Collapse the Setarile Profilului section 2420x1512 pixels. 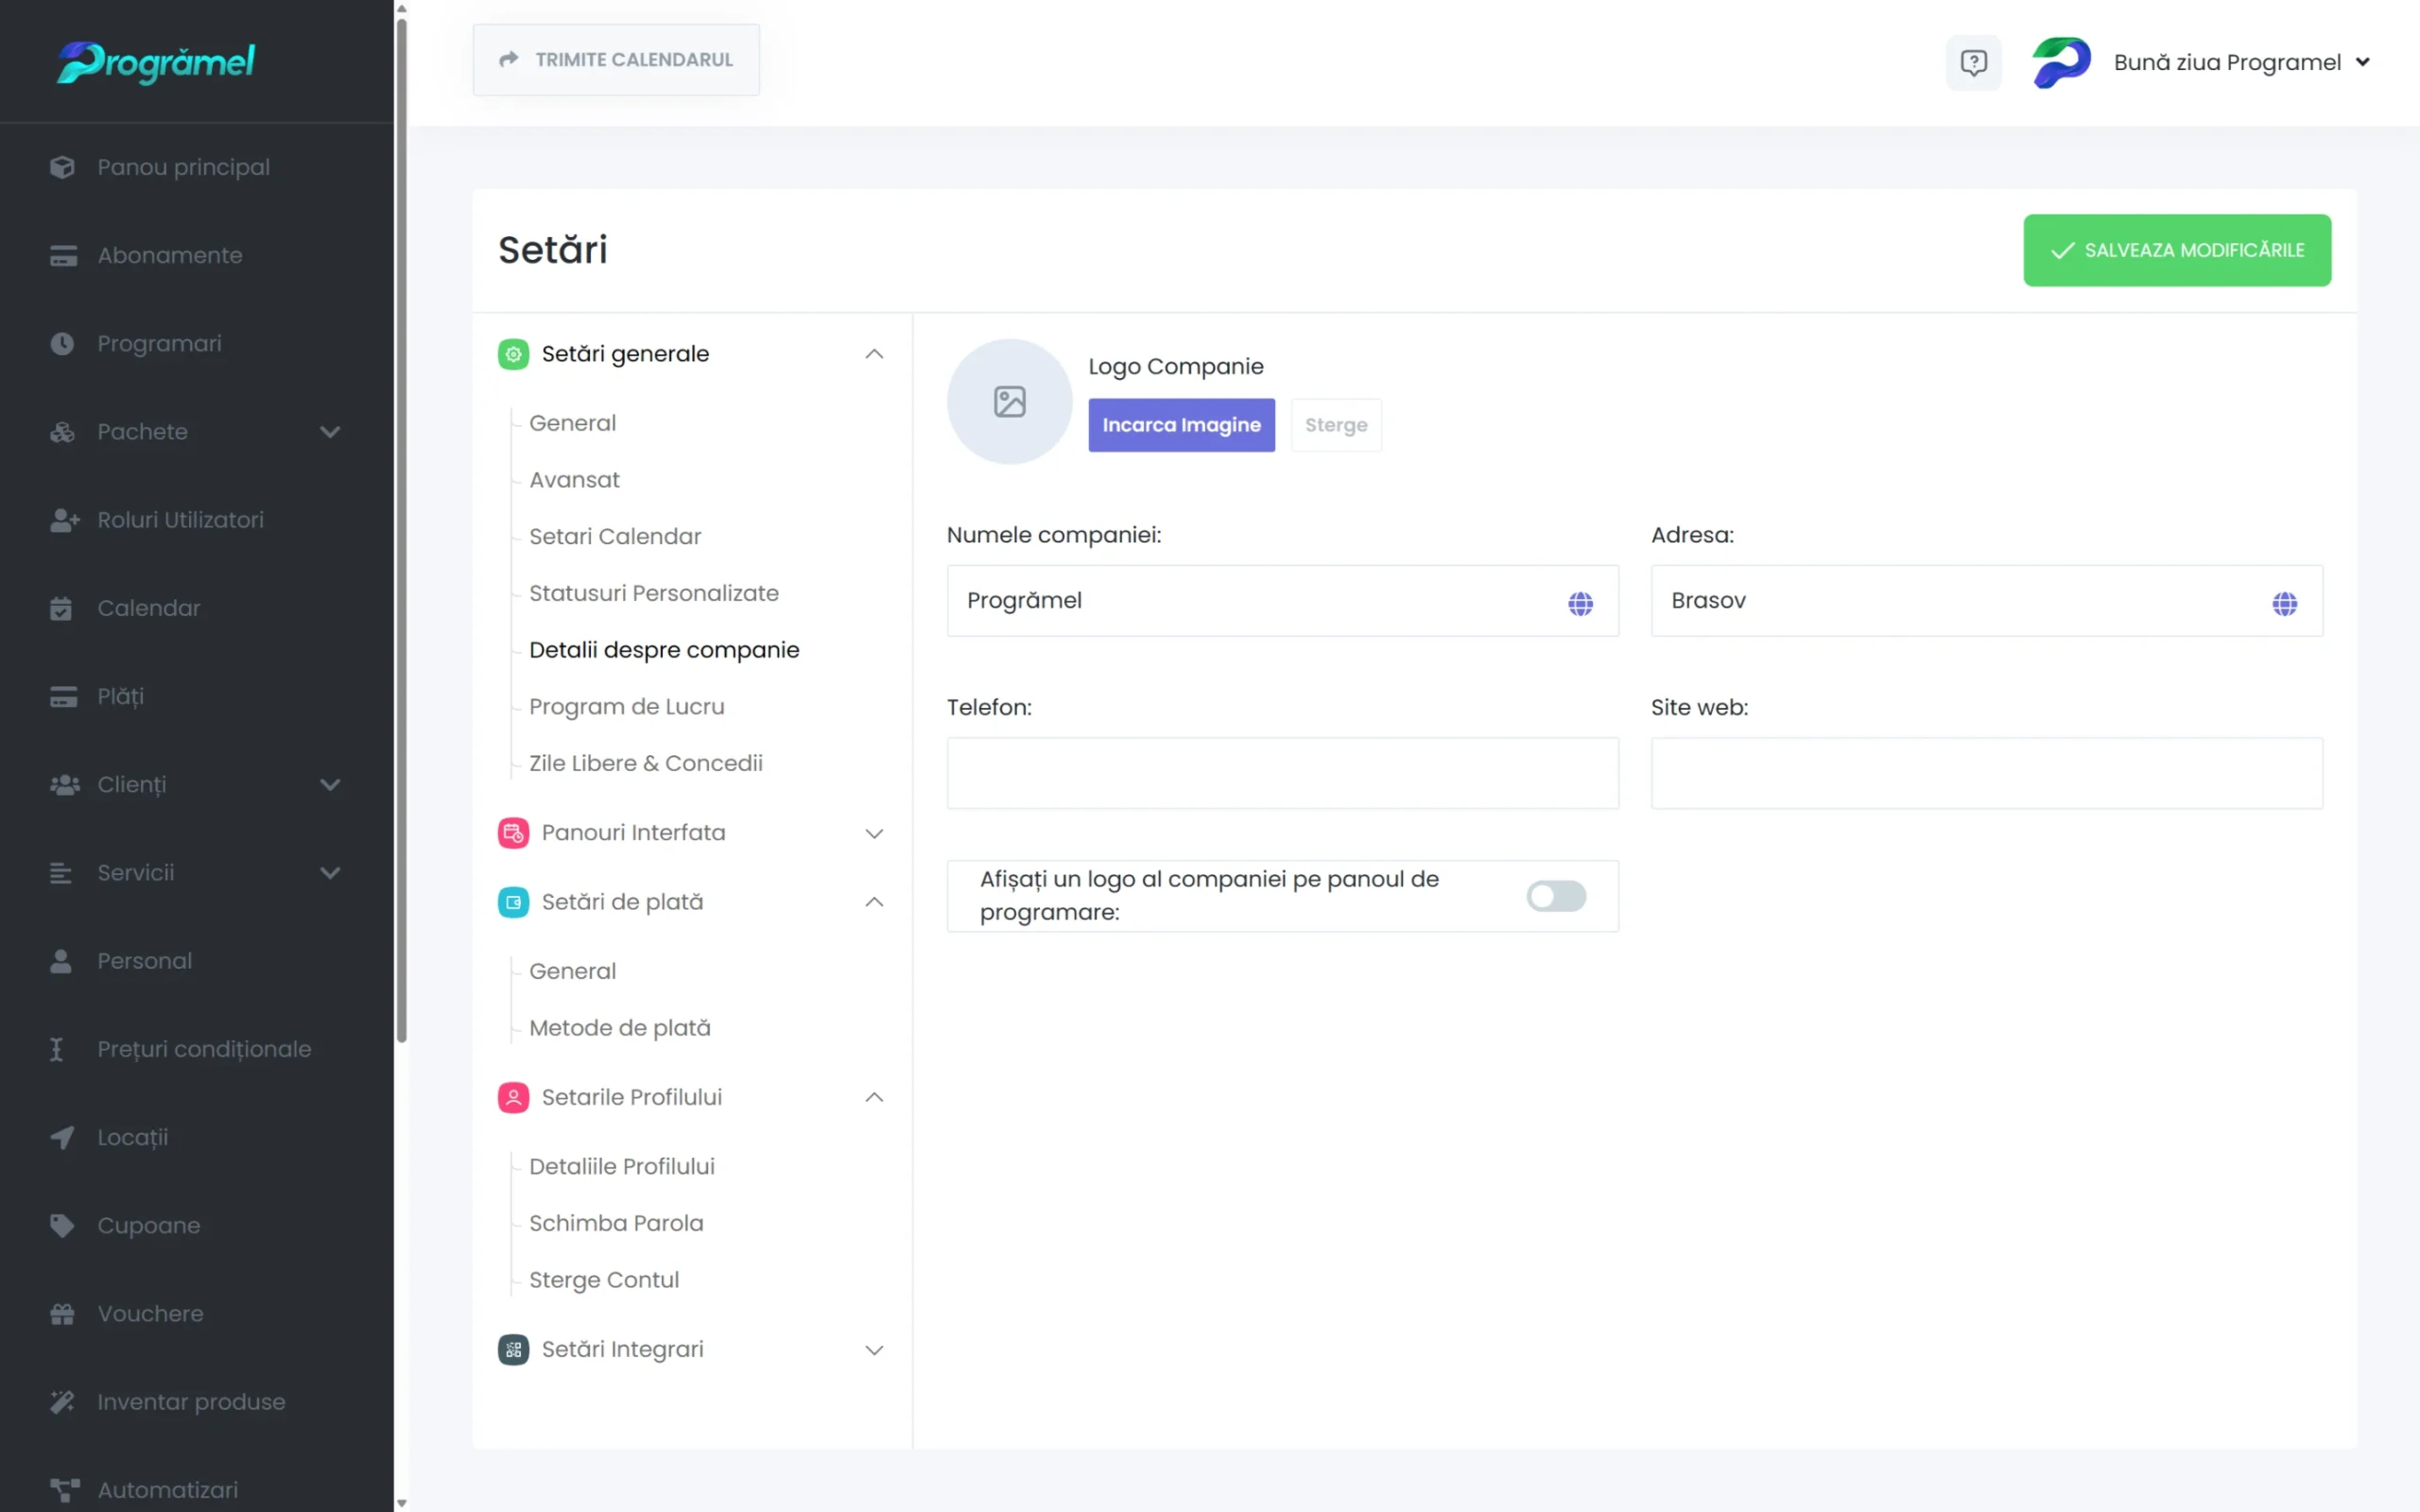point(873,1097)
